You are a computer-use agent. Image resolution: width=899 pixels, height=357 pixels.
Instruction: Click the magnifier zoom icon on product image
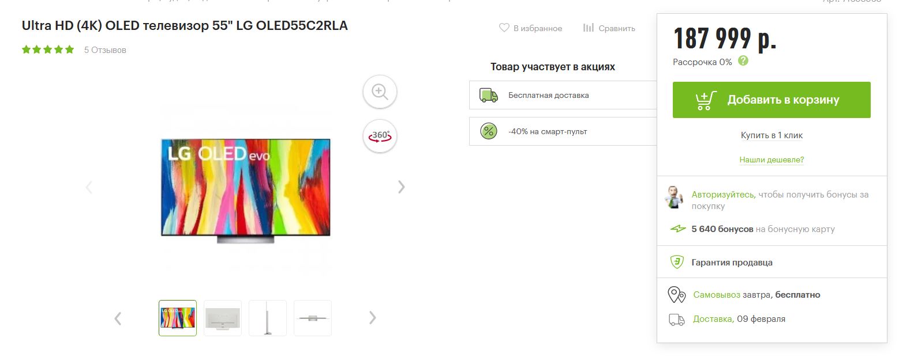pyautogui.click(x=380, y=92)
